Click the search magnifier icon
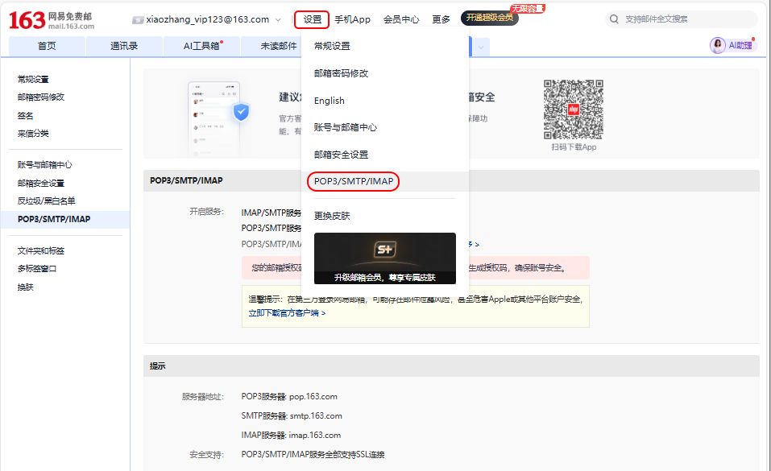The image size is (771, 471). [616, 19]
